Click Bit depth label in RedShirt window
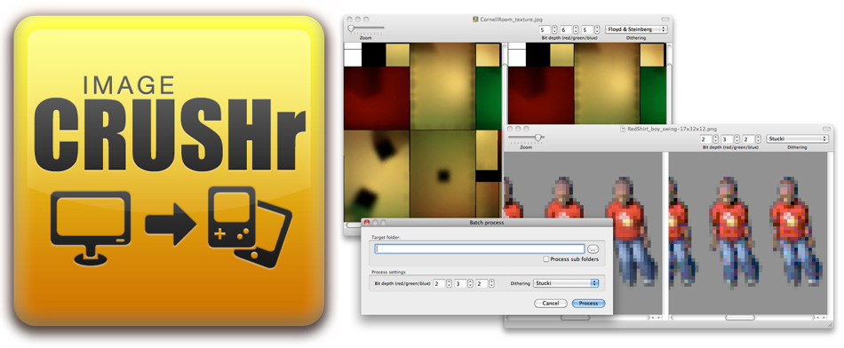Screen dimensions: 844x348 click(x=730, y=147)
